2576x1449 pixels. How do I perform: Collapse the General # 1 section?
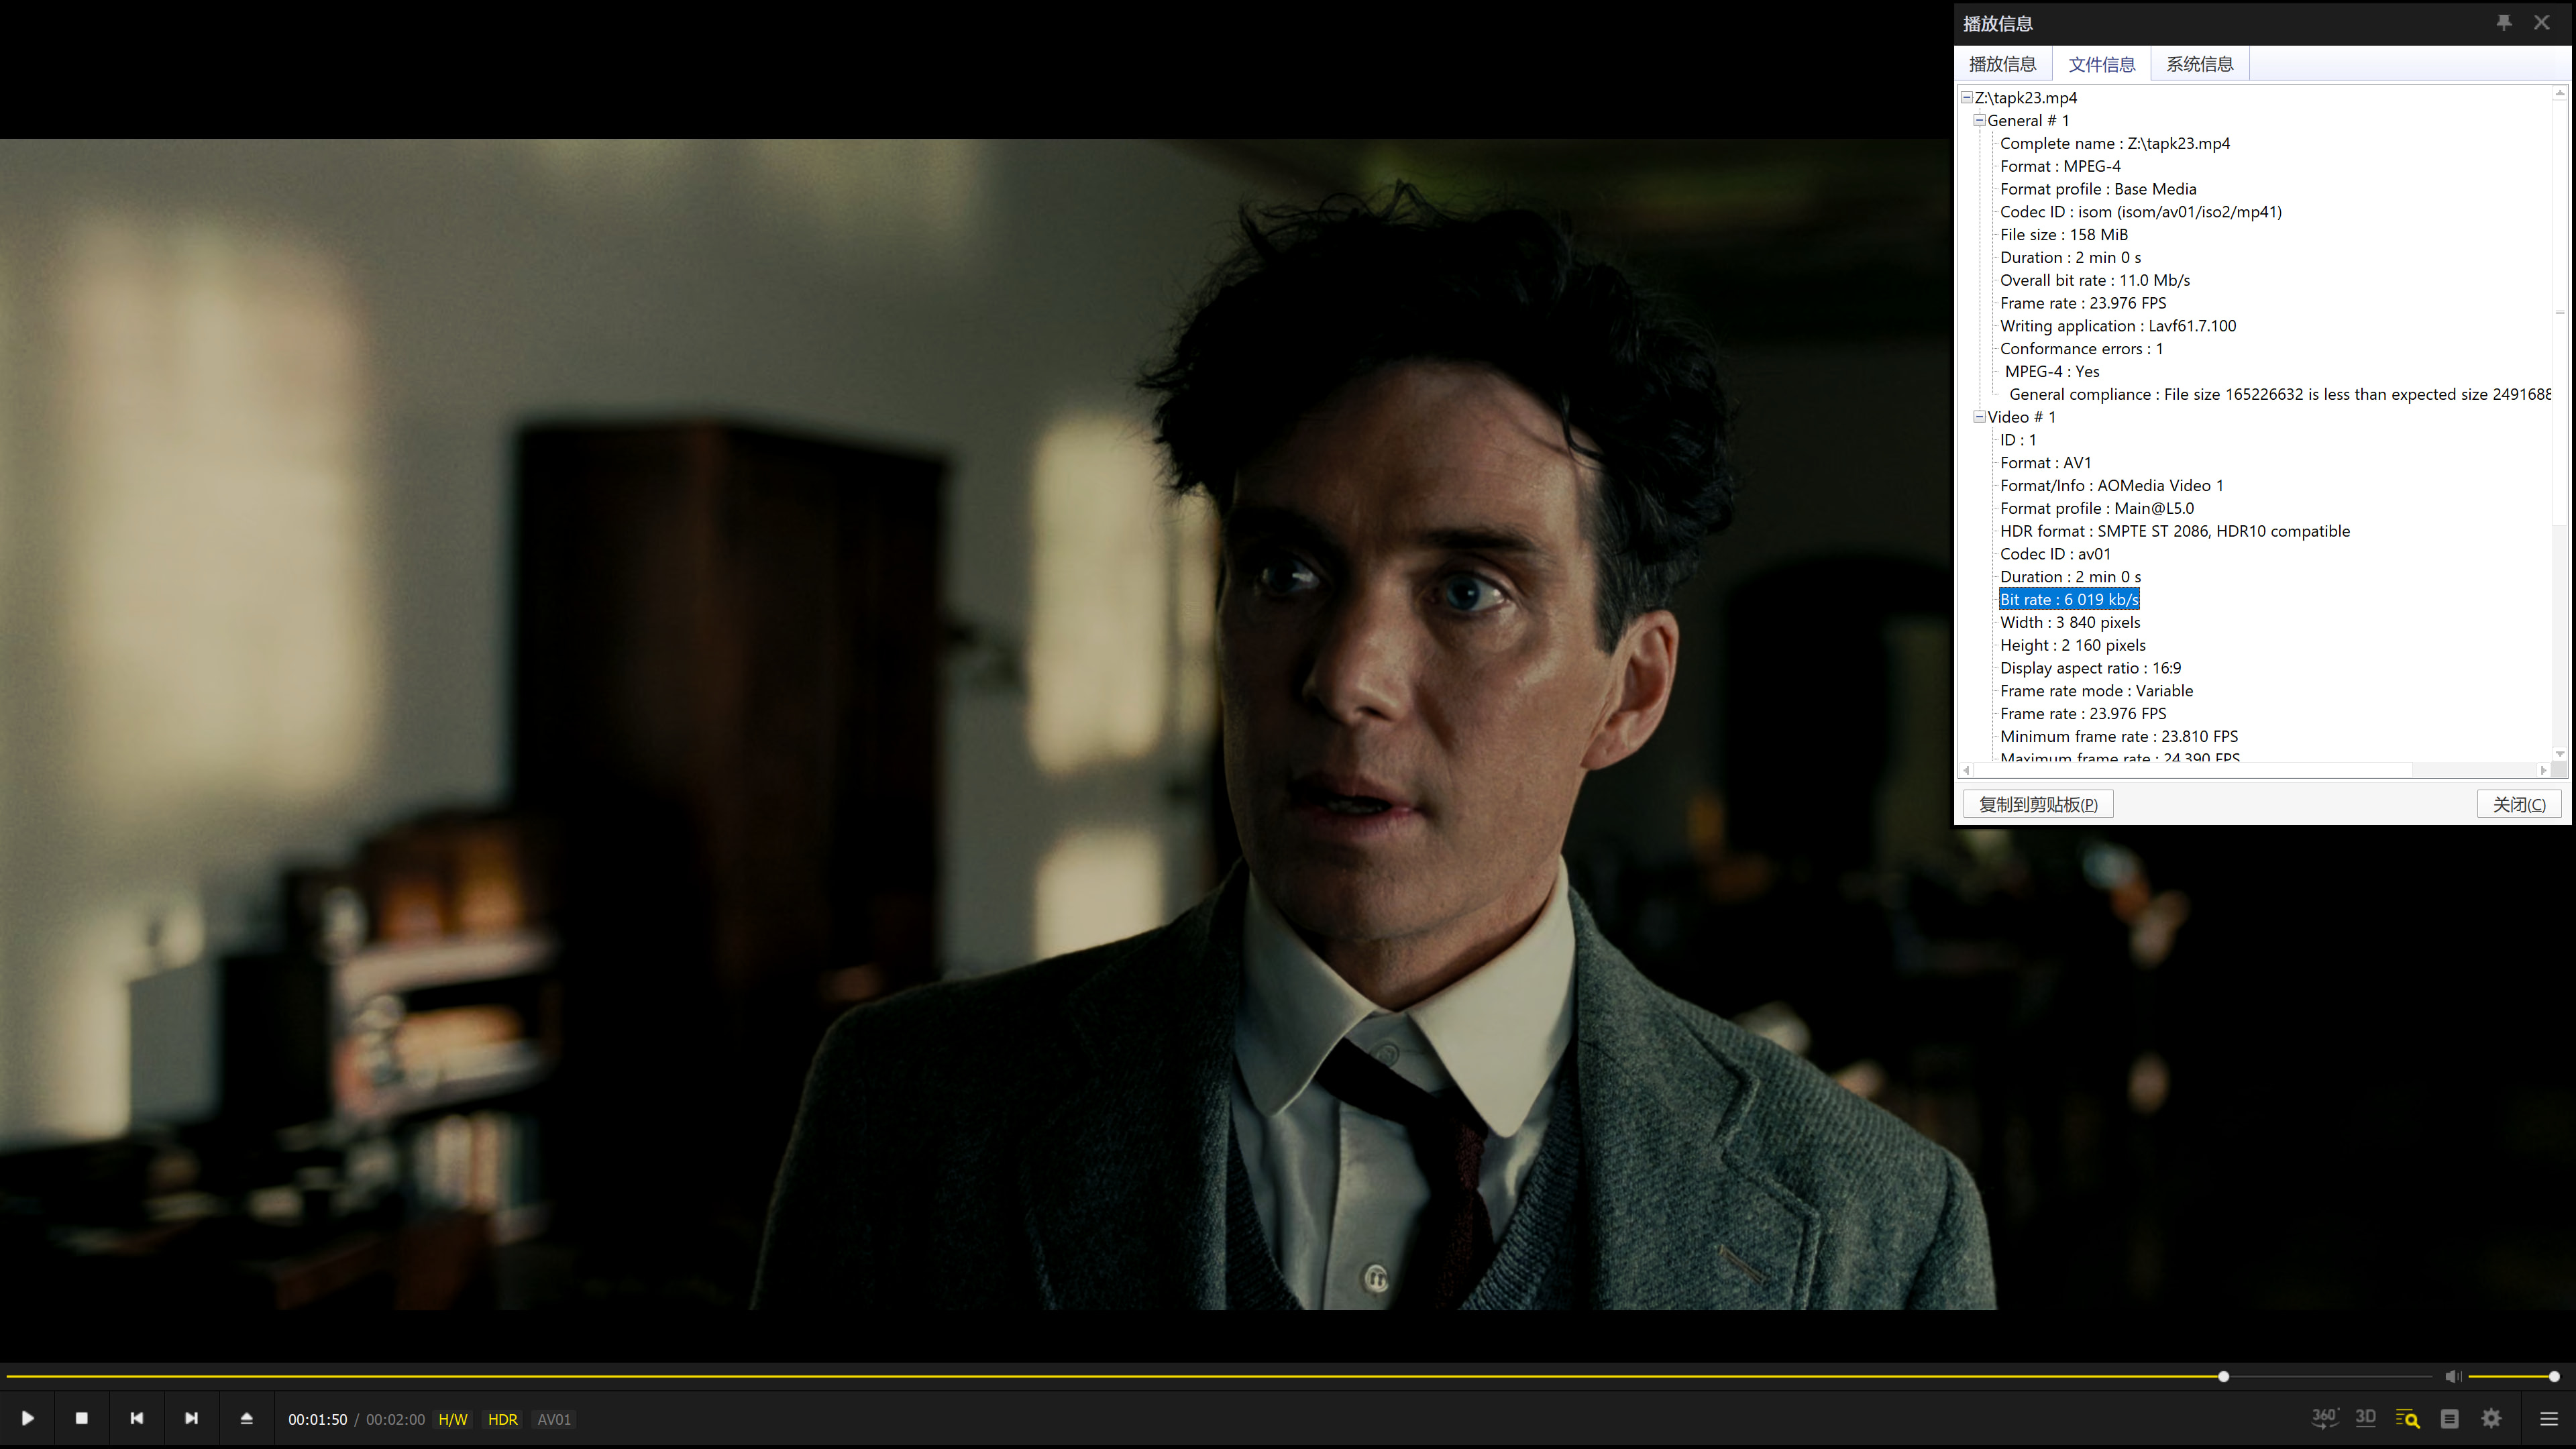click(1979, 120)
